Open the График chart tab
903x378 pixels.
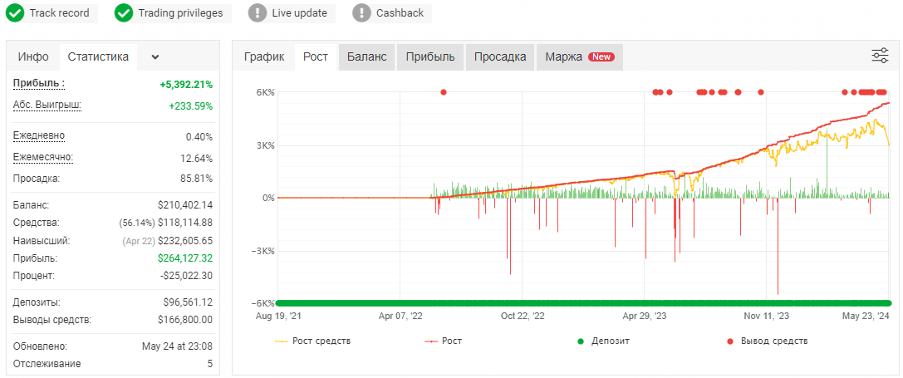[264, 57]
